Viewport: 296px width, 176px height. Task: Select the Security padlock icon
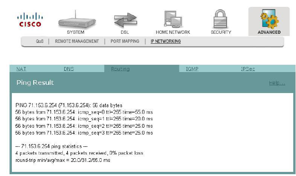220,19
